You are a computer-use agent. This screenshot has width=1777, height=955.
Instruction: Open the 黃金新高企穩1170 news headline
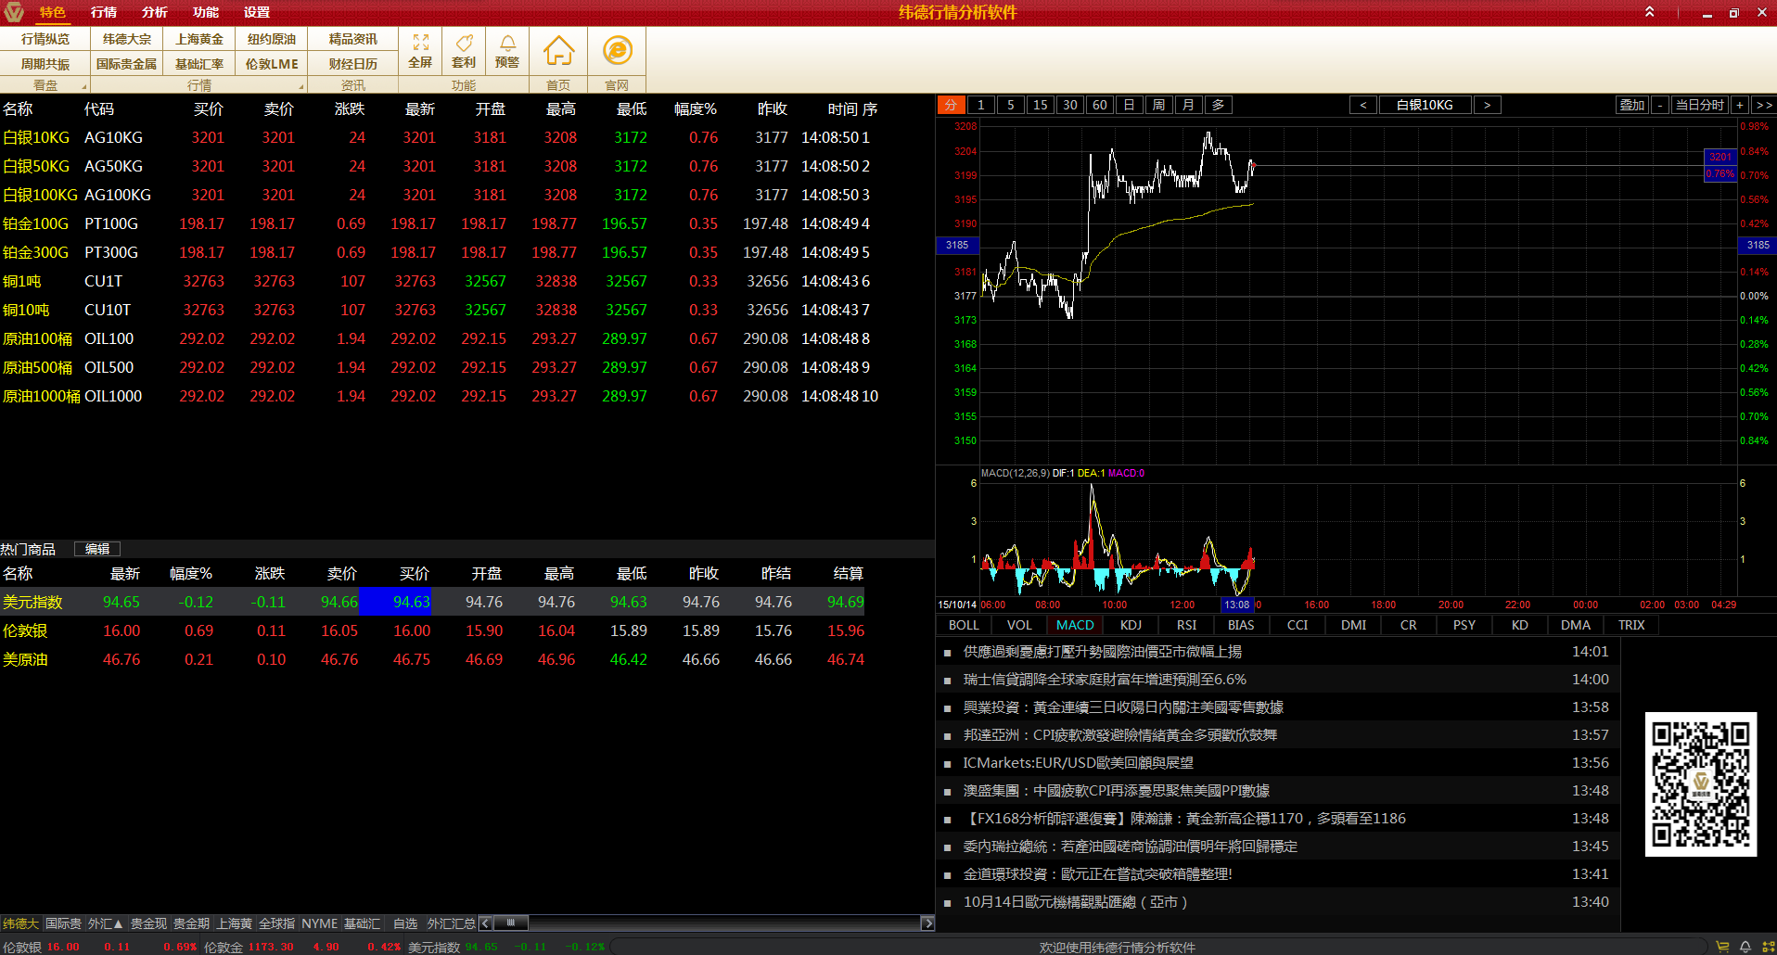(1184, 819)
